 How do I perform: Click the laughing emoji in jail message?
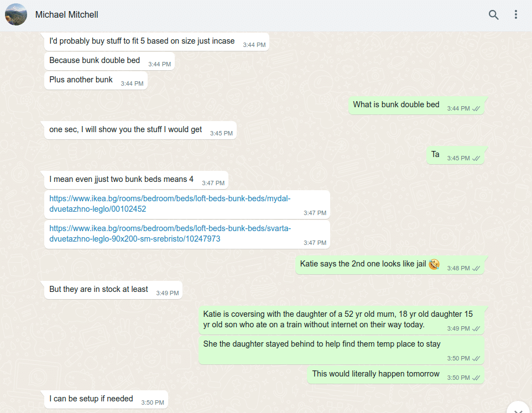(434, 264)
